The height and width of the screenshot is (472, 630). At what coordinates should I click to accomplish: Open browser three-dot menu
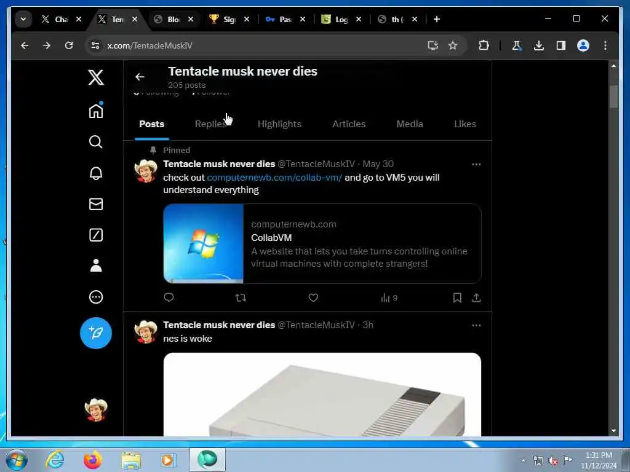pyautogui.click(x=605, y=45)
